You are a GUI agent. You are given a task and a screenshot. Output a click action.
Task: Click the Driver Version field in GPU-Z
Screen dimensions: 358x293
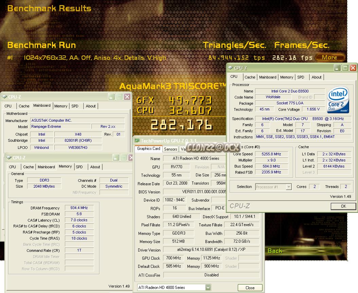click(211, 249)
